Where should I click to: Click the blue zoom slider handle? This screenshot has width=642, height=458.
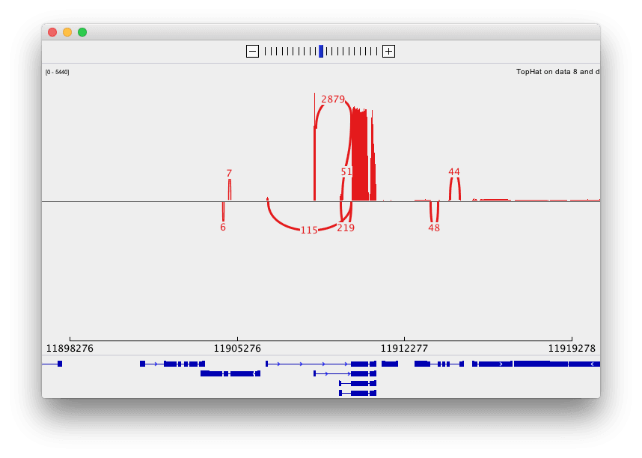[321, 51]
